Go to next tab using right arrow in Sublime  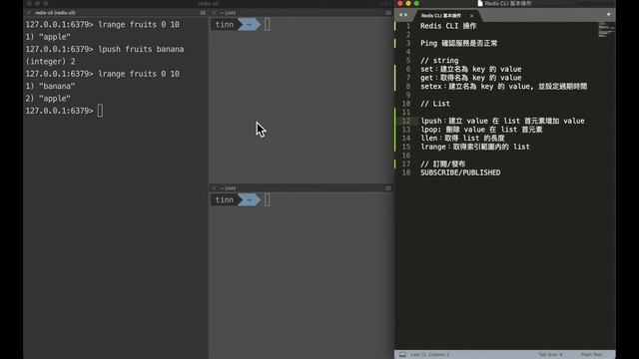point(406,15)
